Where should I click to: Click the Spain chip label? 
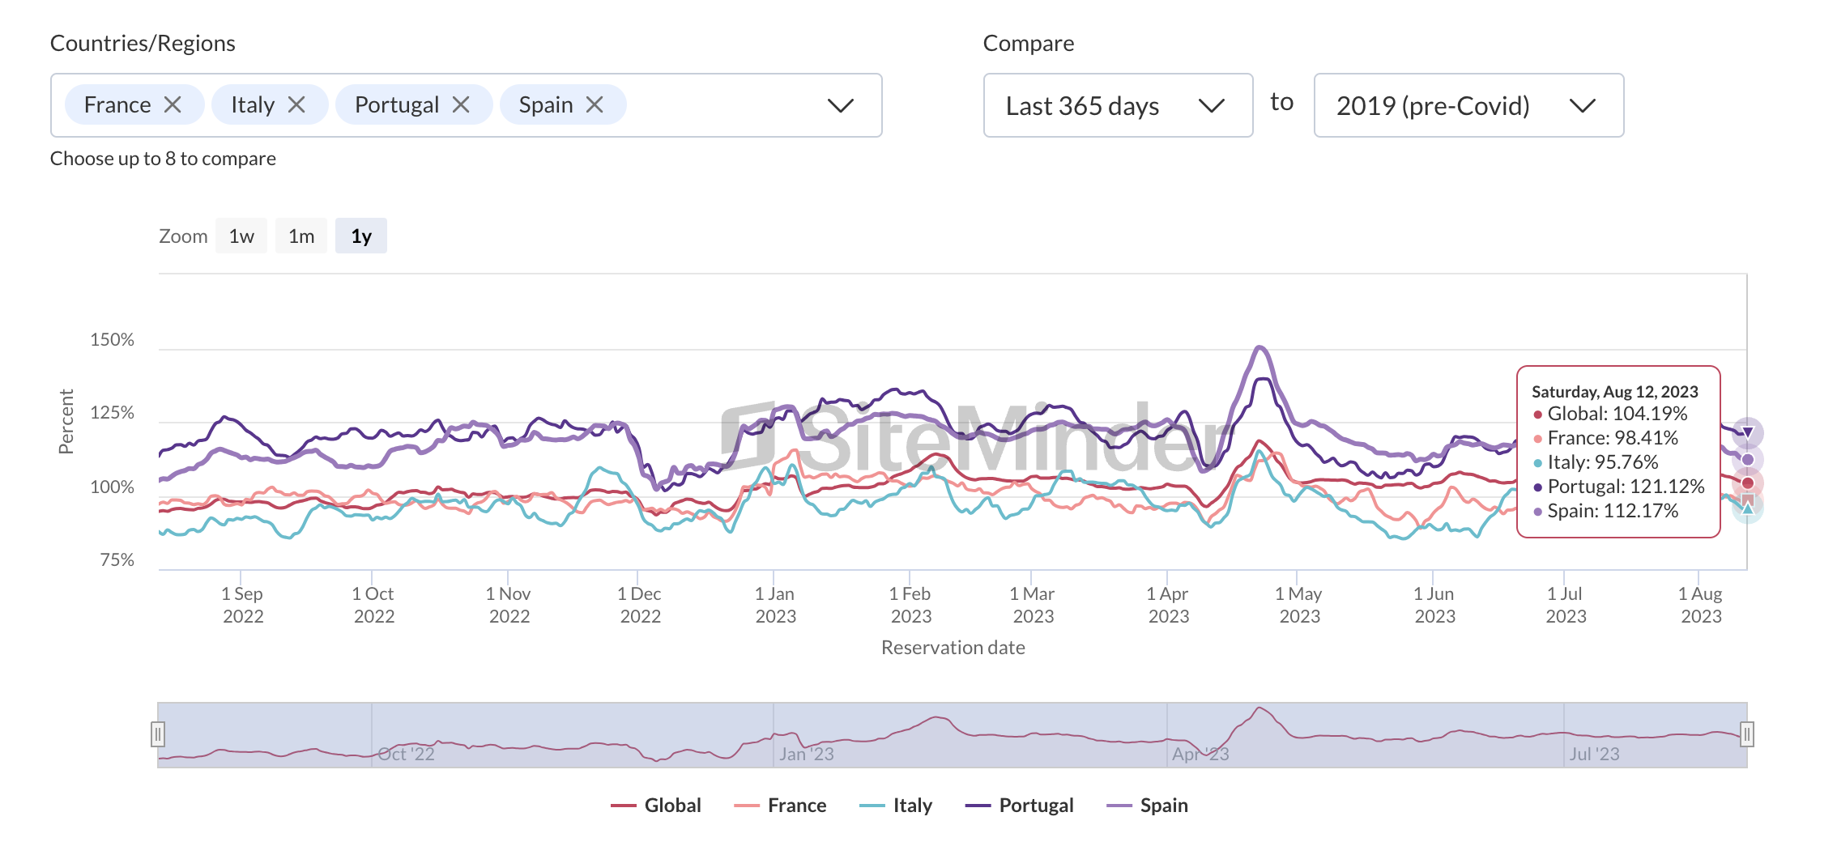click(x=546, y=105)
